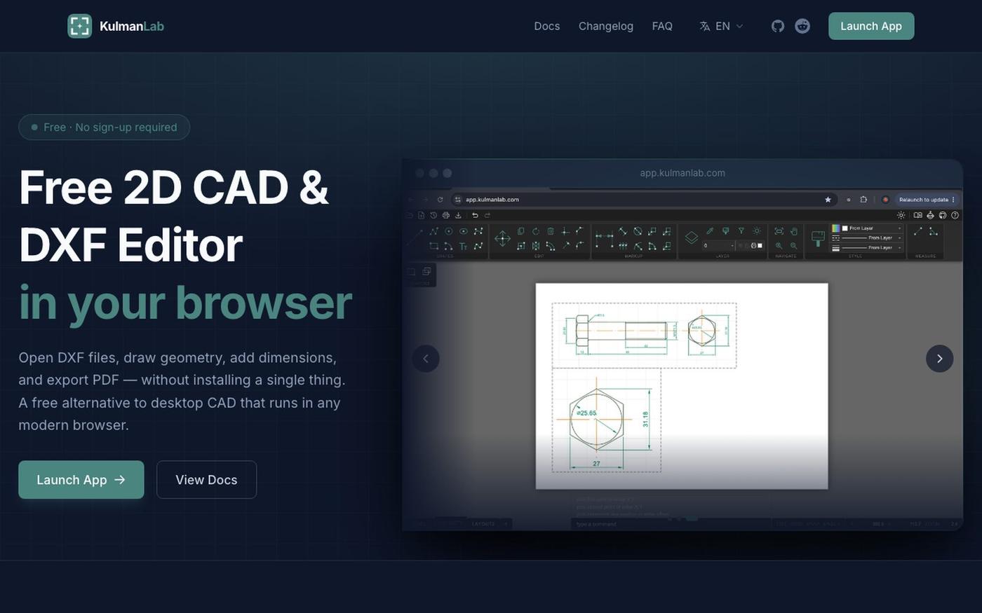Click the download icon in the preview's file toolbar
Screen dimensions: 982x613
coord(458,215)
